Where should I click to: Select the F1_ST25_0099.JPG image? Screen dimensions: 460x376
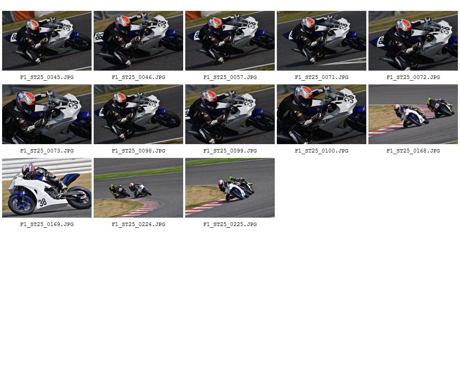click(x=230, y=114)
